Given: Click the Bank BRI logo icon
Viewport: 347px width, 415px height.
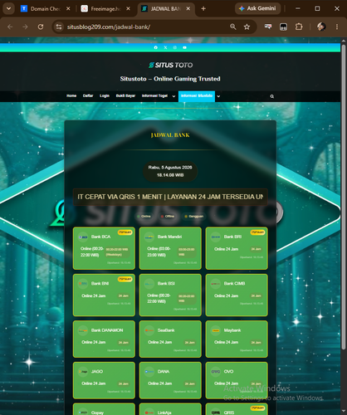Looking at the screenshot, I should [216, 237].
